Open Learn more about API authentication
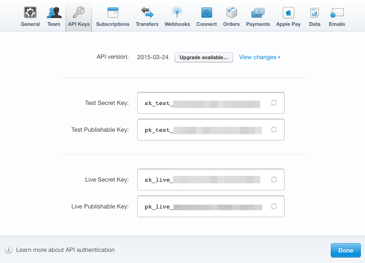 pyautogui.click(x=66, y=250)
